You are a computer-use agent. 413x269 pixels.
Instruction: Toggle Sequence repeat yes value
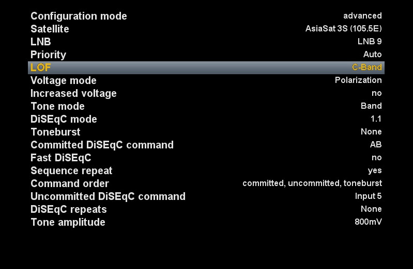pos(375,171)
